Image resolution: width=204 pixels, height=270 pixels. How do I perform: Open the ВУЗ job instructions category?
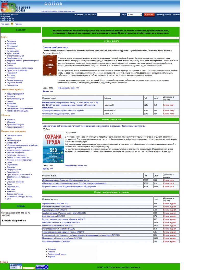pyautogui.click(x=9, y=199)
